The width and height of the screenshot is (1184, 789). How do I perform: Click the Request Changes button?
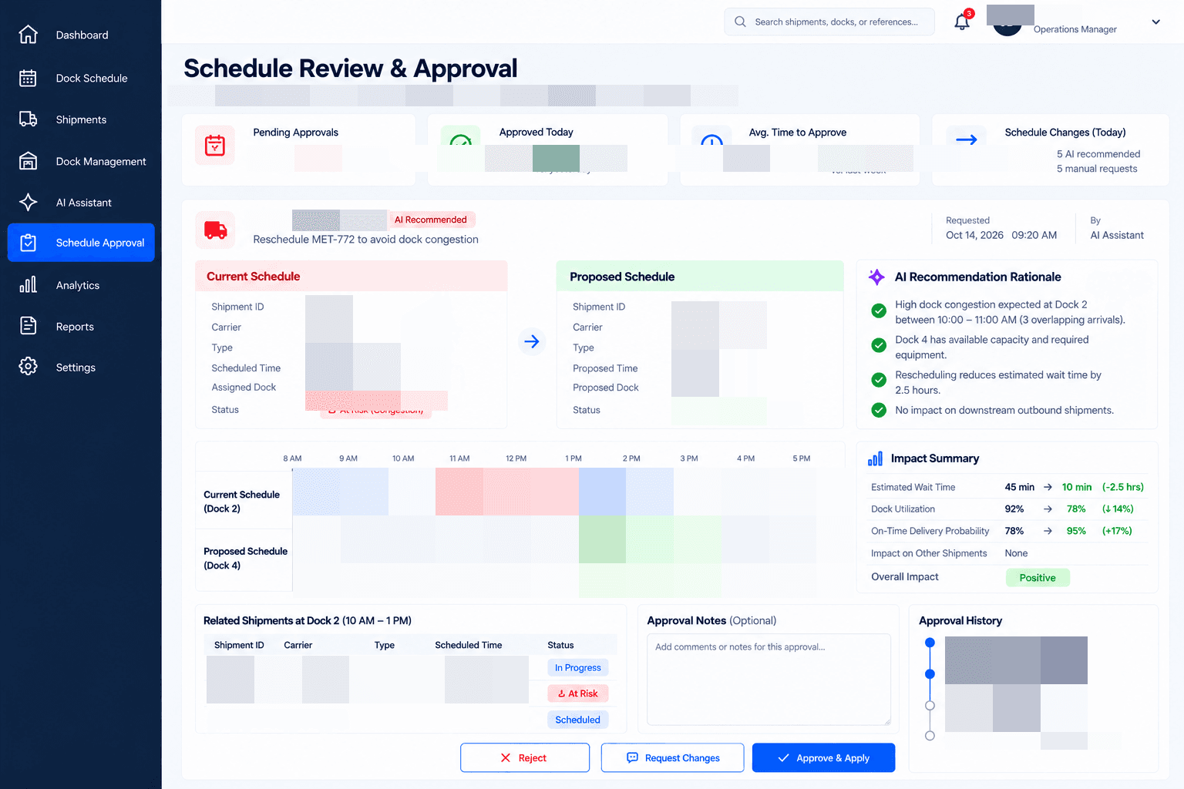[672, 757]
